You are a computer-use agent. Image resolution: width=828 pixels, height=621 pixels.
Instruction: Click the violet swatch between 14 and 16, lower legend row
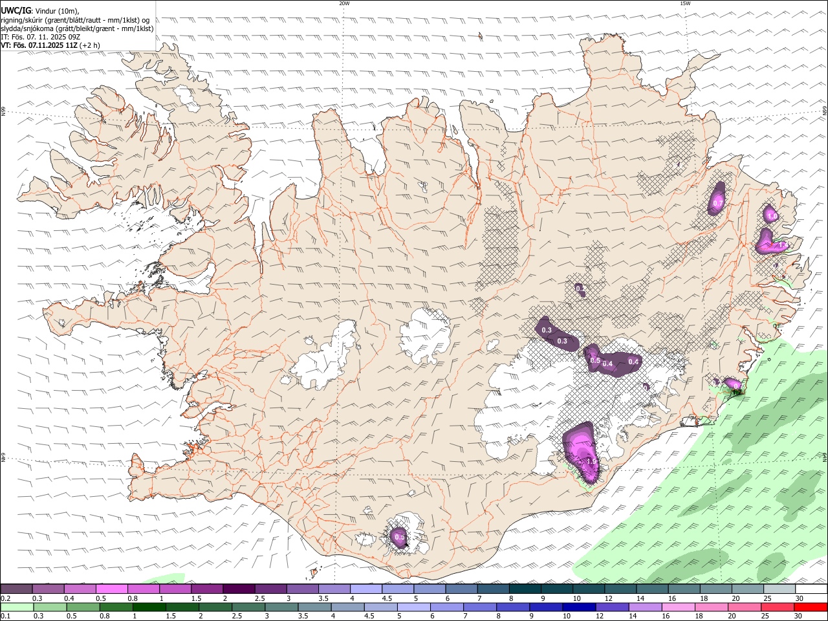point(646,607)
